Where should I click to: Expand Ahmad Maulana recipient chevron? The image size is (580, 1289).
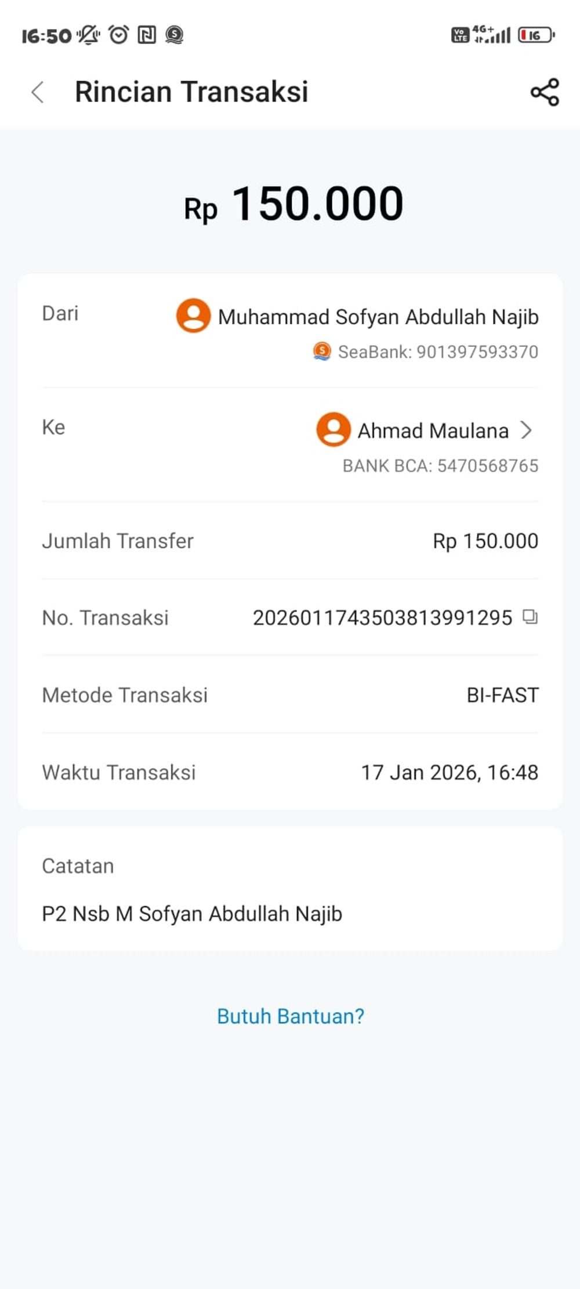[526, 430]
